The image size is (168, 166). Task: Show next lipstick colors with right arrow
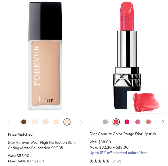tap(163, 122)
